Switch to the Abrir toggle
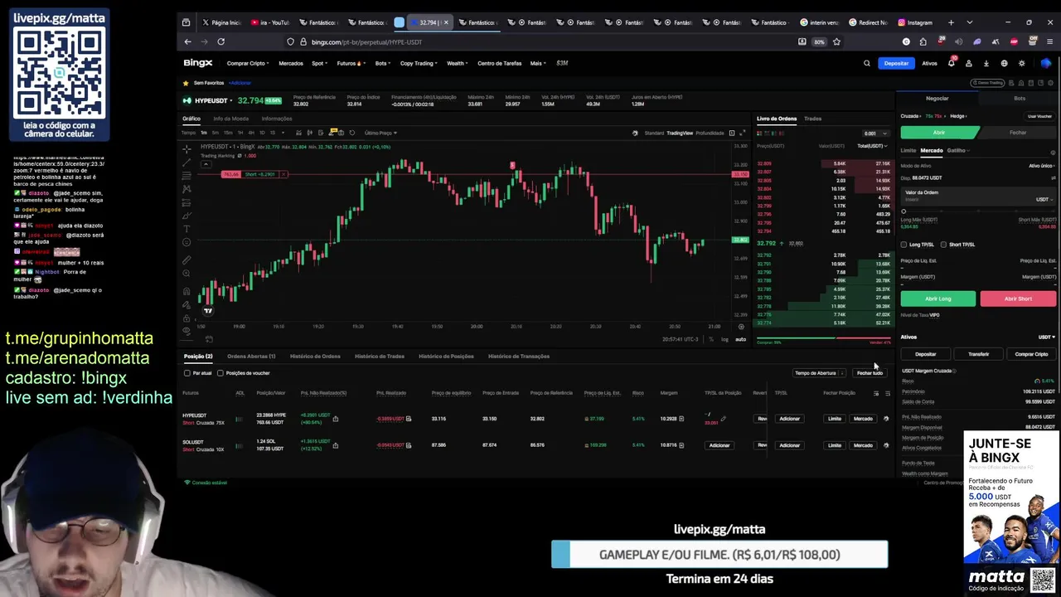The width and height of the screenshot is (1061, 597). (x=939, y=133)
